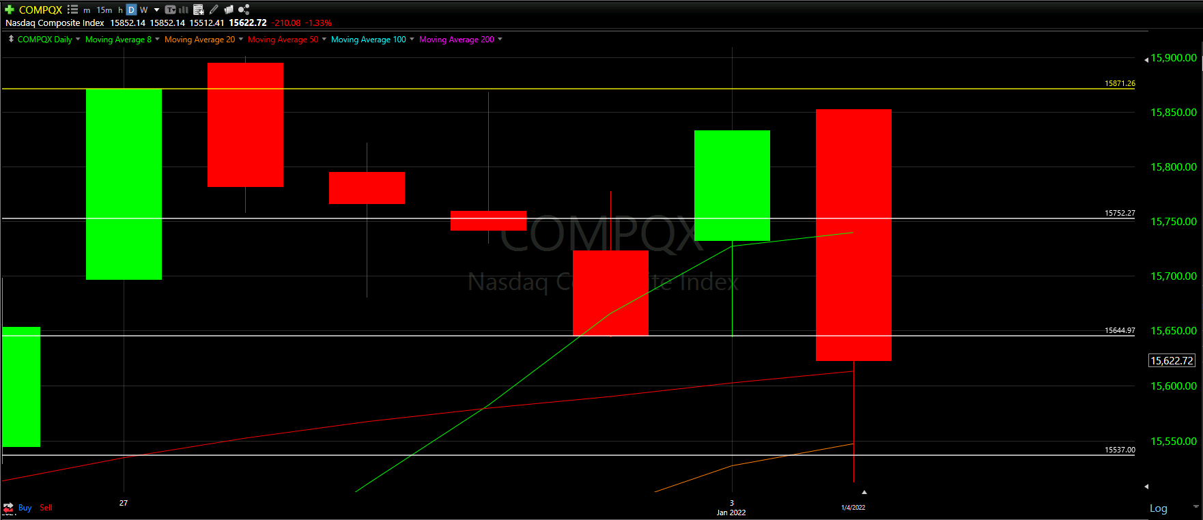Click the 15512.41 low value in header
The width and height of the screenshot is (1203, 520).
click(x=206, y=23)
